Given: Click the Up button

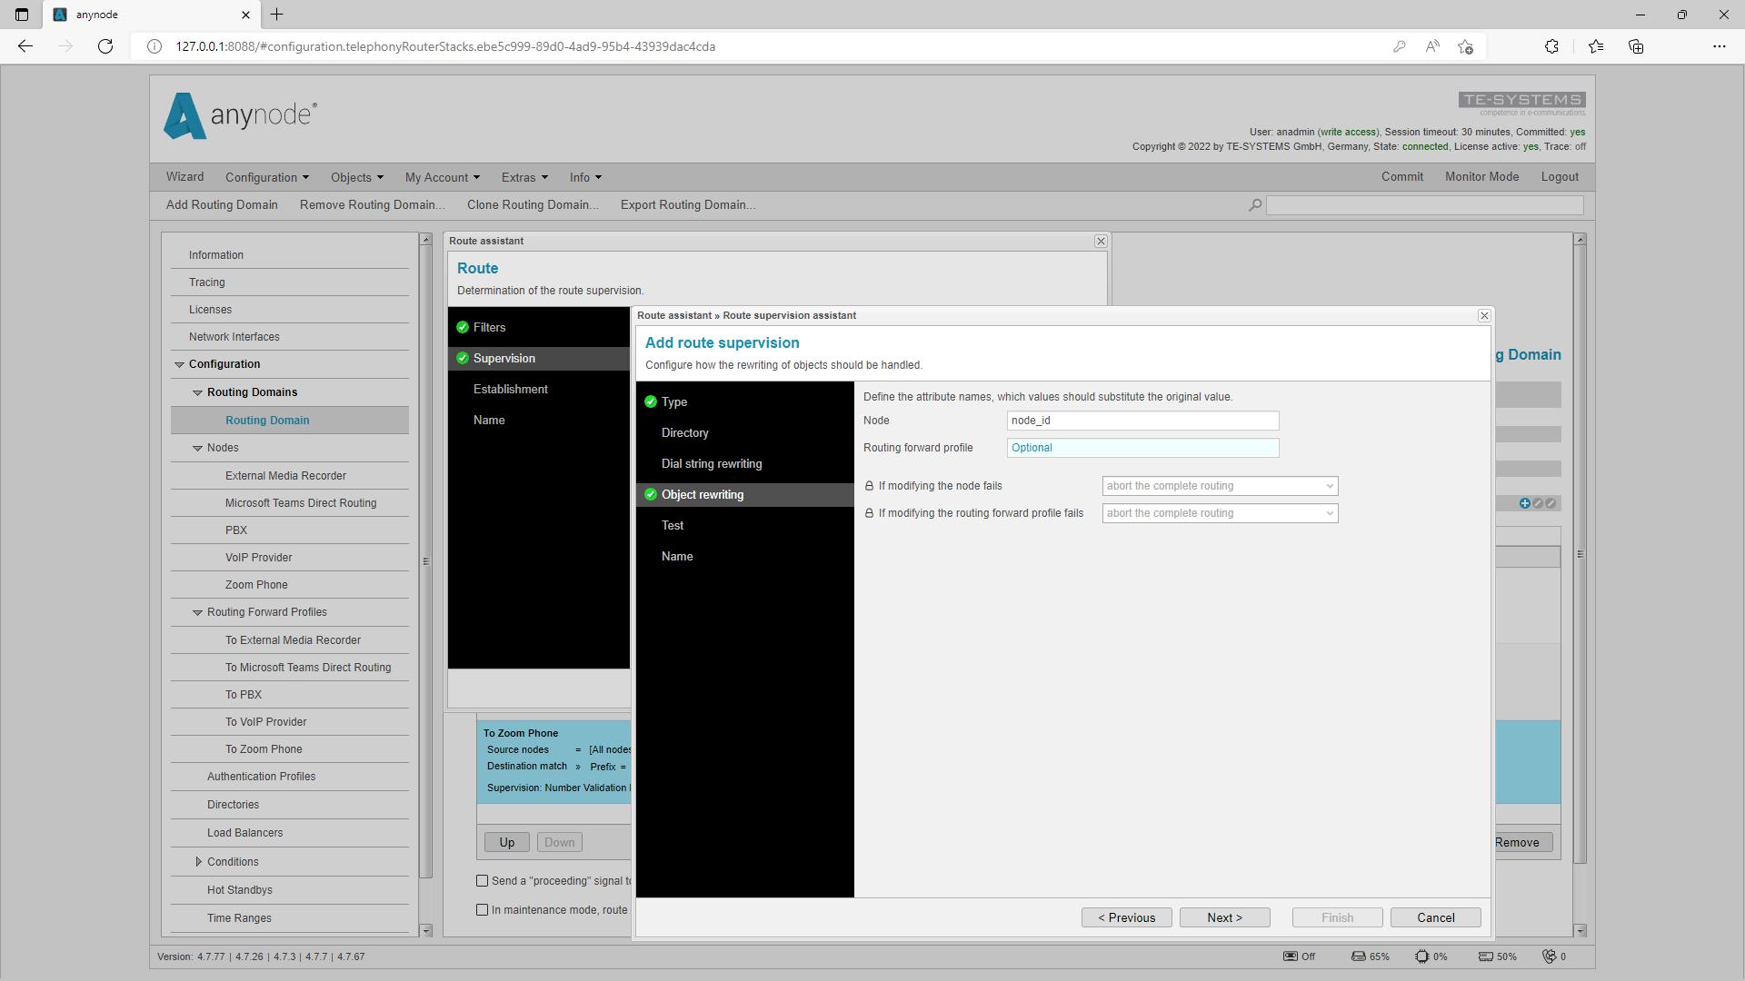Looking at the screenshot, I should [507, 843].
